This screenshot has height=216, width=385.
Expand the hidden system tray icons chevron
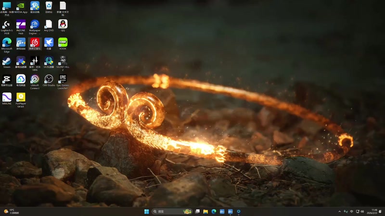coord(340,212)
